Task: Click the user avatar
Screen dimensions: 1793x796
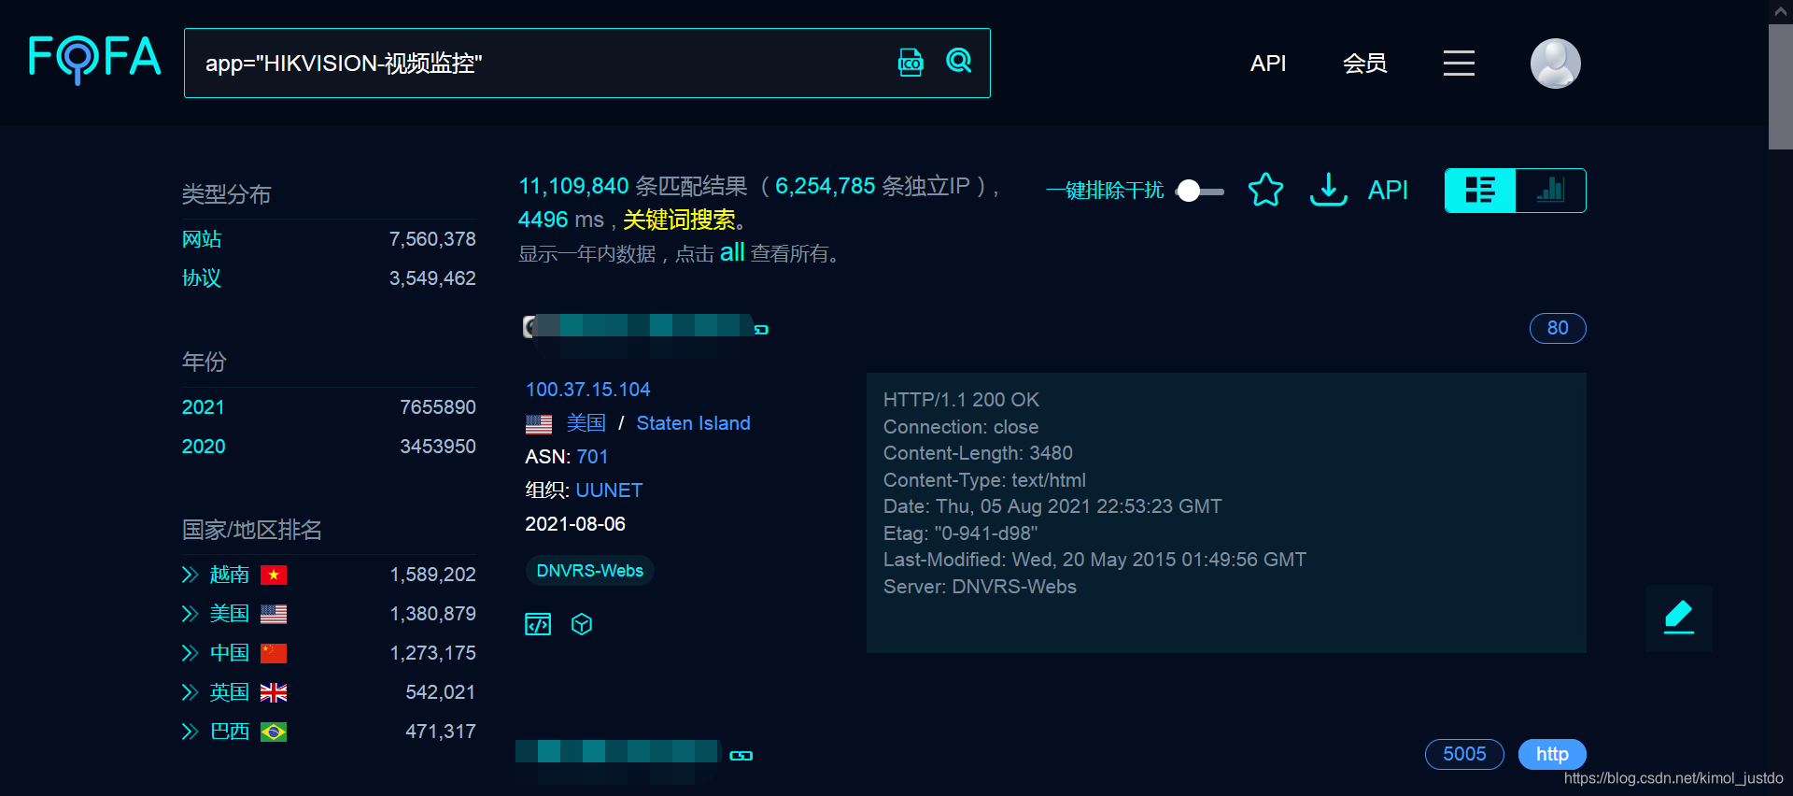Action: [1555, 64]
